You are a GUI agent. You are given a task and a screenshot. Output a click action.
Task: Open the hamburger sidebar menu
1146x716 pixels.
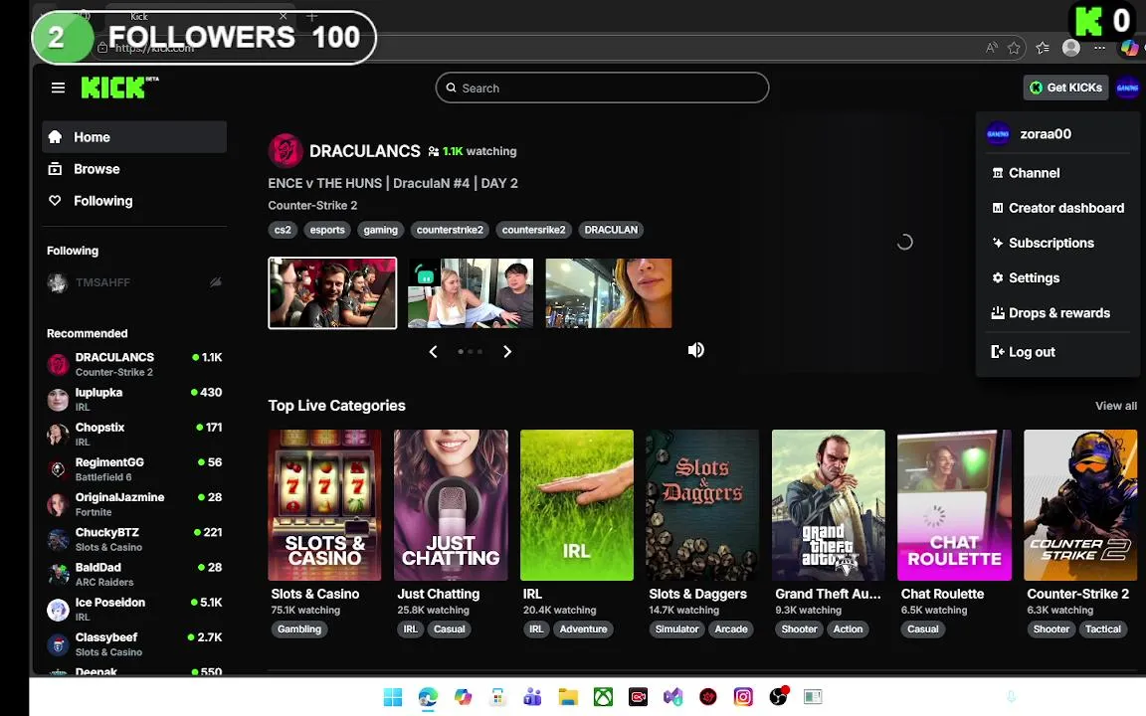[x=59, y=88]
